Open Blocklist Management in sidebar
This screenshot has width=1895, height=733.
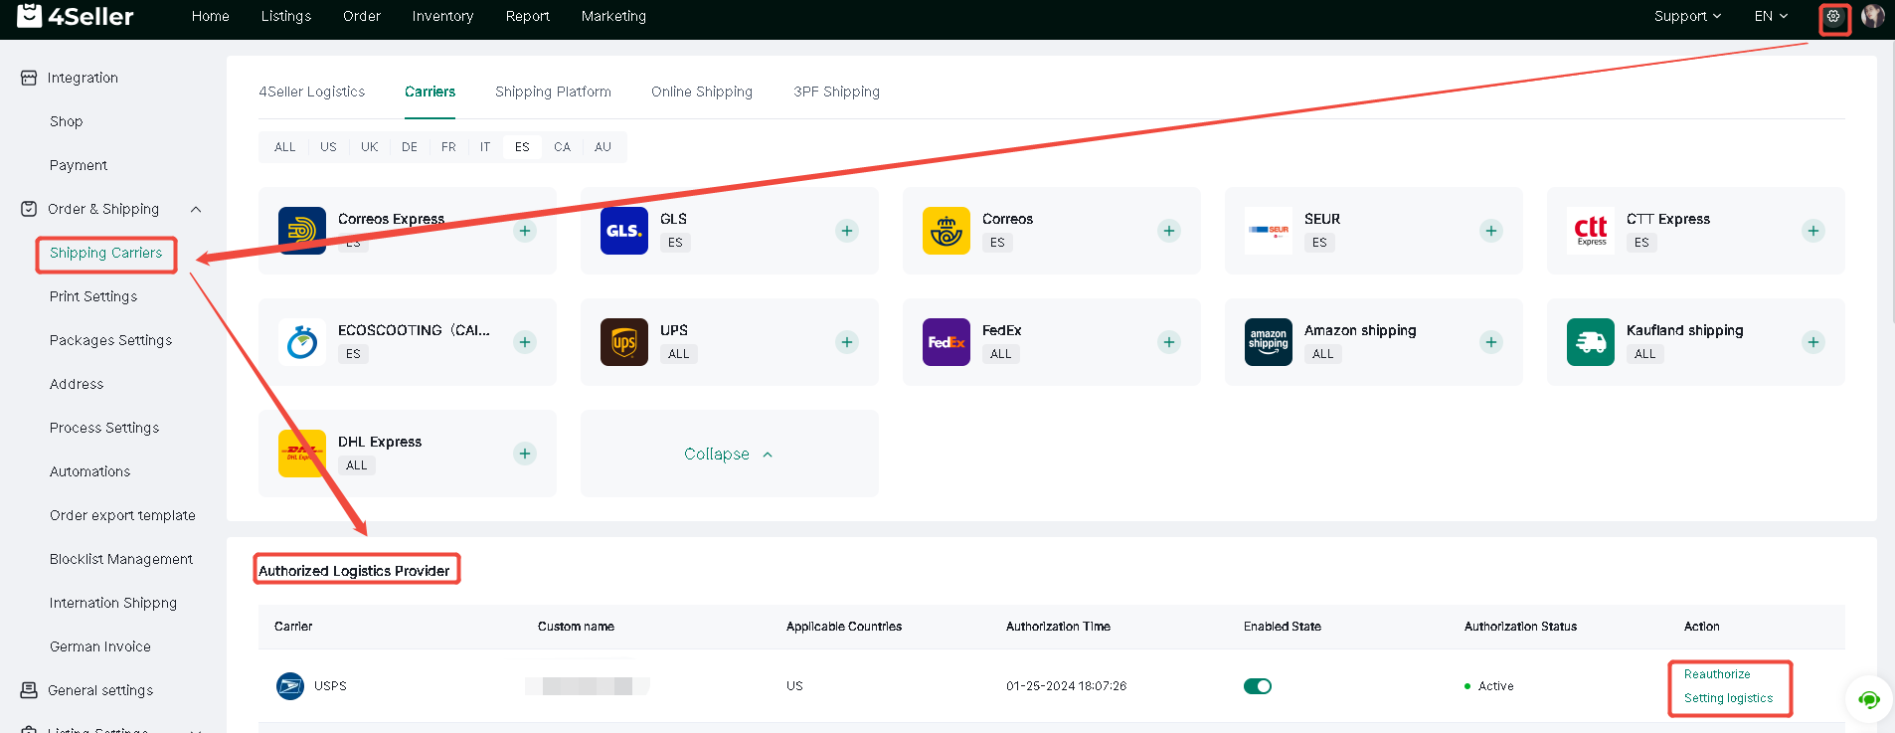point(121,559)
